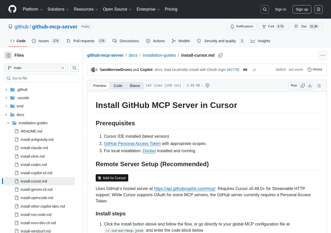This screenshot has height=233, width=331.
Task: Select the Preview view toggle
Action: 100,86
